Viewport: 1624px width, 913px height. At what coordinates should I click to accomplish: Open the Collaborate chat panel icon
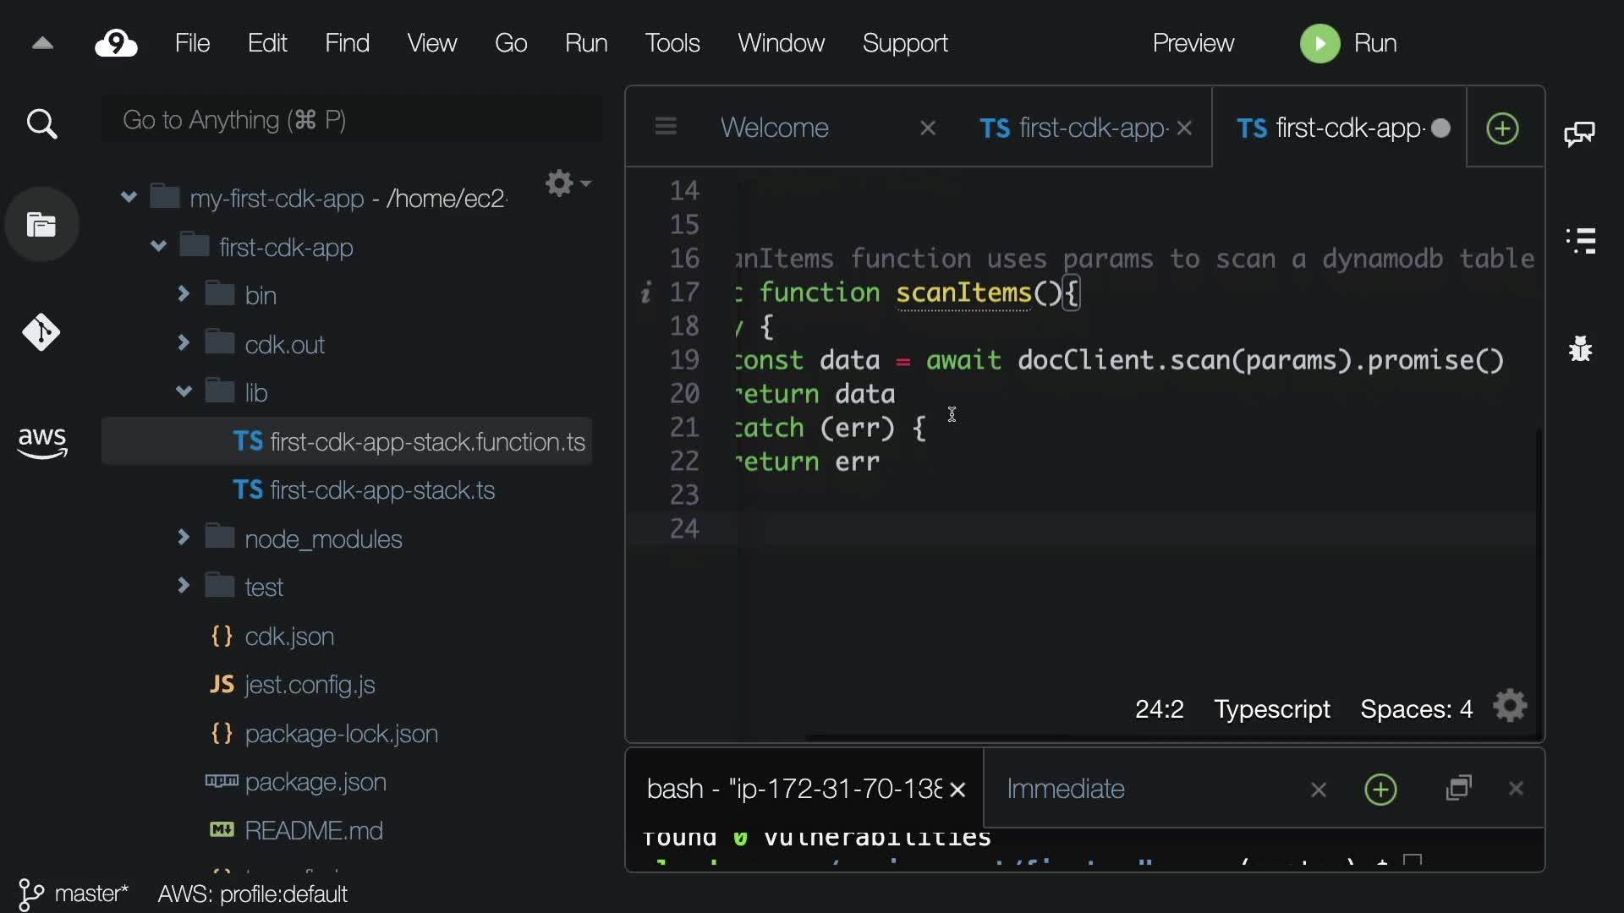pyautogui.click(x=1579, y=134)
